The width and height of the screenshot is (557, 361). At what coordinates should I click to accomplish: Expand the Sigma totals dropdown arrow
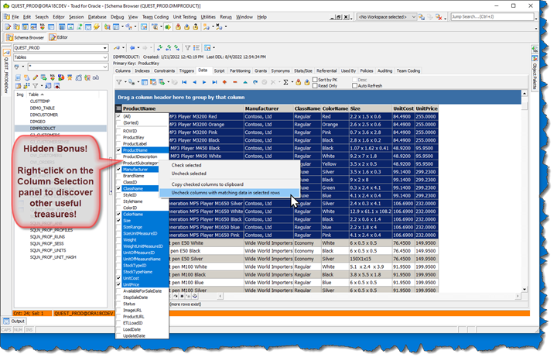(292, 82)
